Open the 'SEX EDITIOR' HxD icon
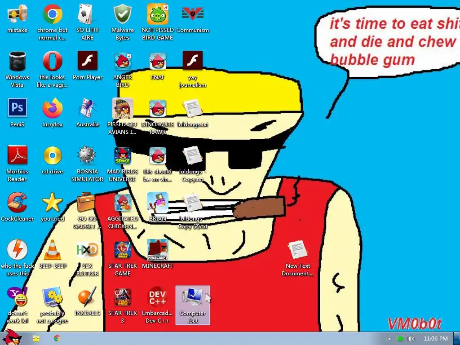The width and height of the screenshot is (460, 345). 88,258
